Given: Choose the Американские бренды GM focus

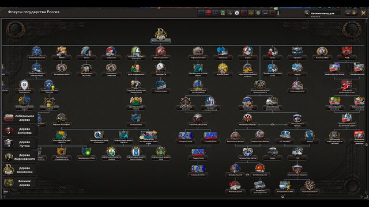Looking at the screenshot, I should coord(260,136).
